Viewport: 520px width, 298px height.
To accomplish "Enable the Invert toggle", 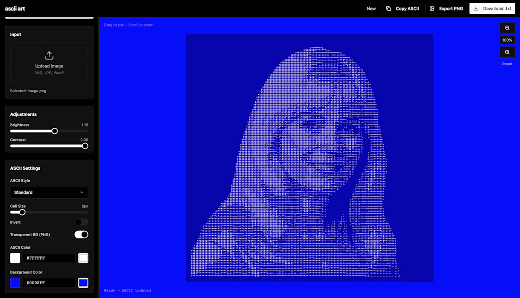I will click(81, 222).
